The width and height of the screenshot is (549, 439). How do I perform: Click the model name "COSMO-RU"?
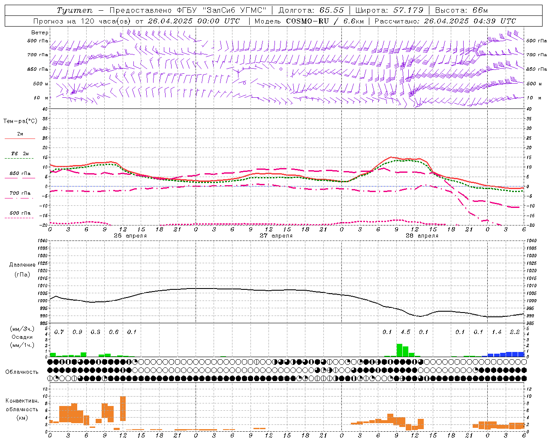tap(308, 21)
